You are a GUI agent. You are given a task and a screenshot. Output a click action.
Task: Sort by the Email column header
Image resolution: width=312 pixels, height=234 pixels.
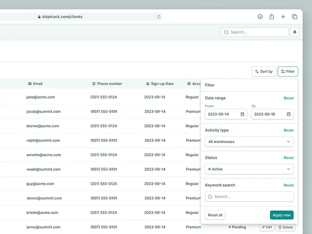pos(38,84)
